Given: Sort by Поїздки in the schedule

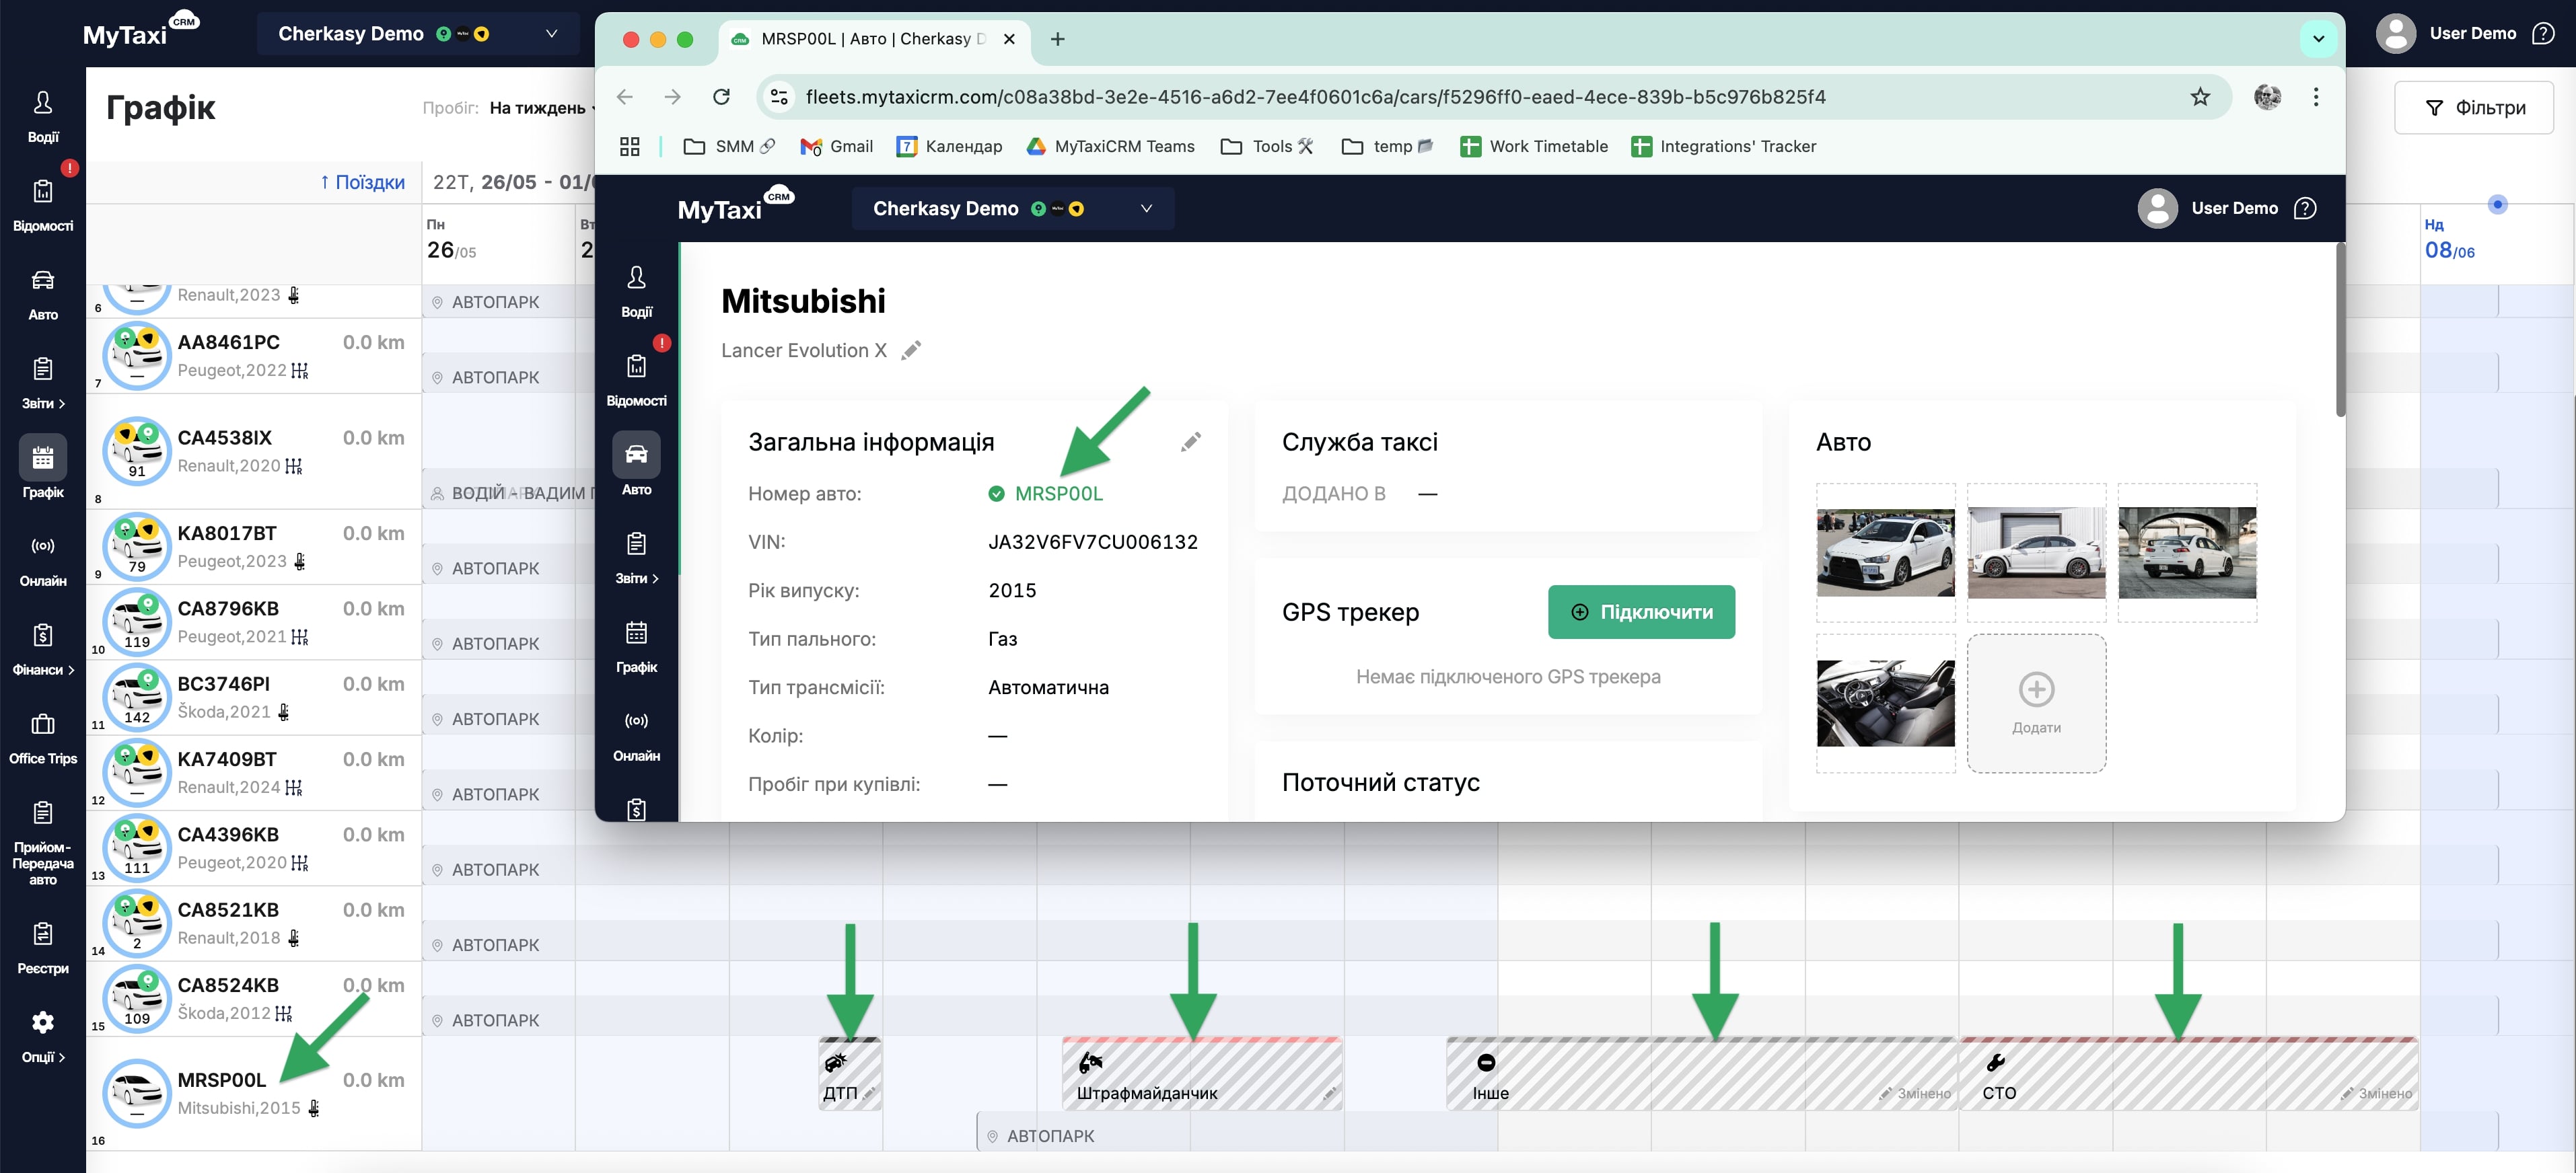Looking at the screenshot, I should tap(362, 182).
